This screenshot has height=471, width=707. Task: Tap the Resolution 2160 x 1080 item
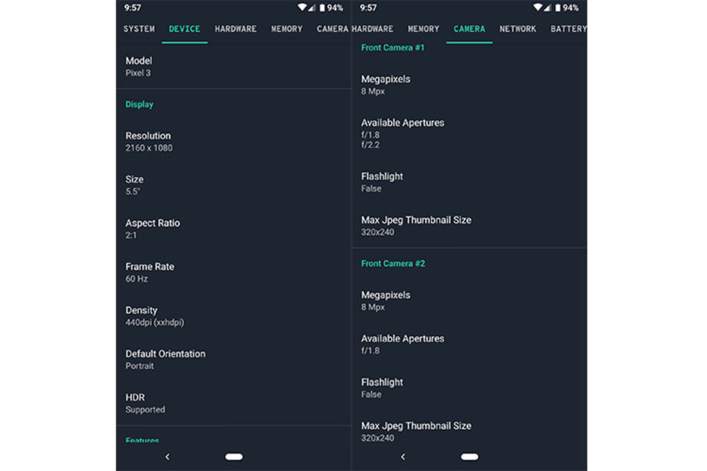(x=234, y=142)
